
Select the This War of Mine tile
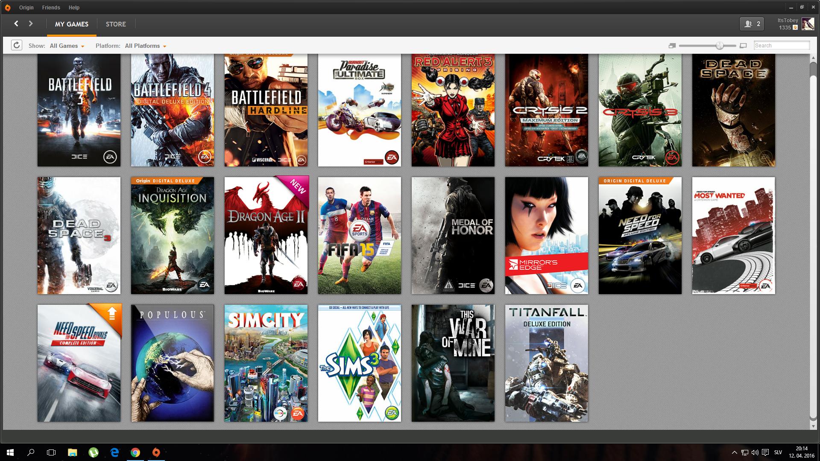click(453, 363)
